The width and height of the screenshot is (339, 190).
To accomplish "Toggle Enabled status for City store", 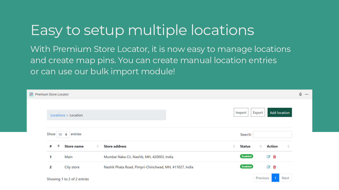I will pos(246,166).
